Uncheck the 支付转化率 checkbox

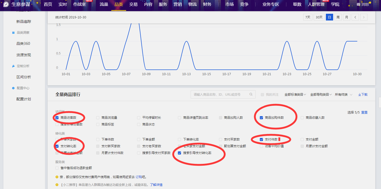[57, 146]
